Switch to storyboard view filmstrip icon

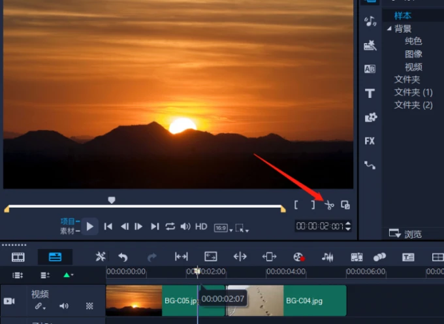click(x=18, y=257)
